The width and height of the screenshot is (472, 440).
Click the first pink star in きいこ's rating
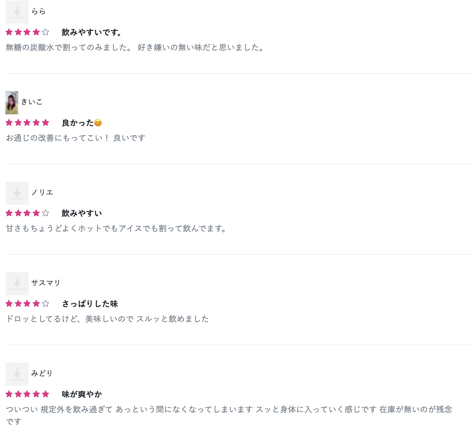coord(9,122)
